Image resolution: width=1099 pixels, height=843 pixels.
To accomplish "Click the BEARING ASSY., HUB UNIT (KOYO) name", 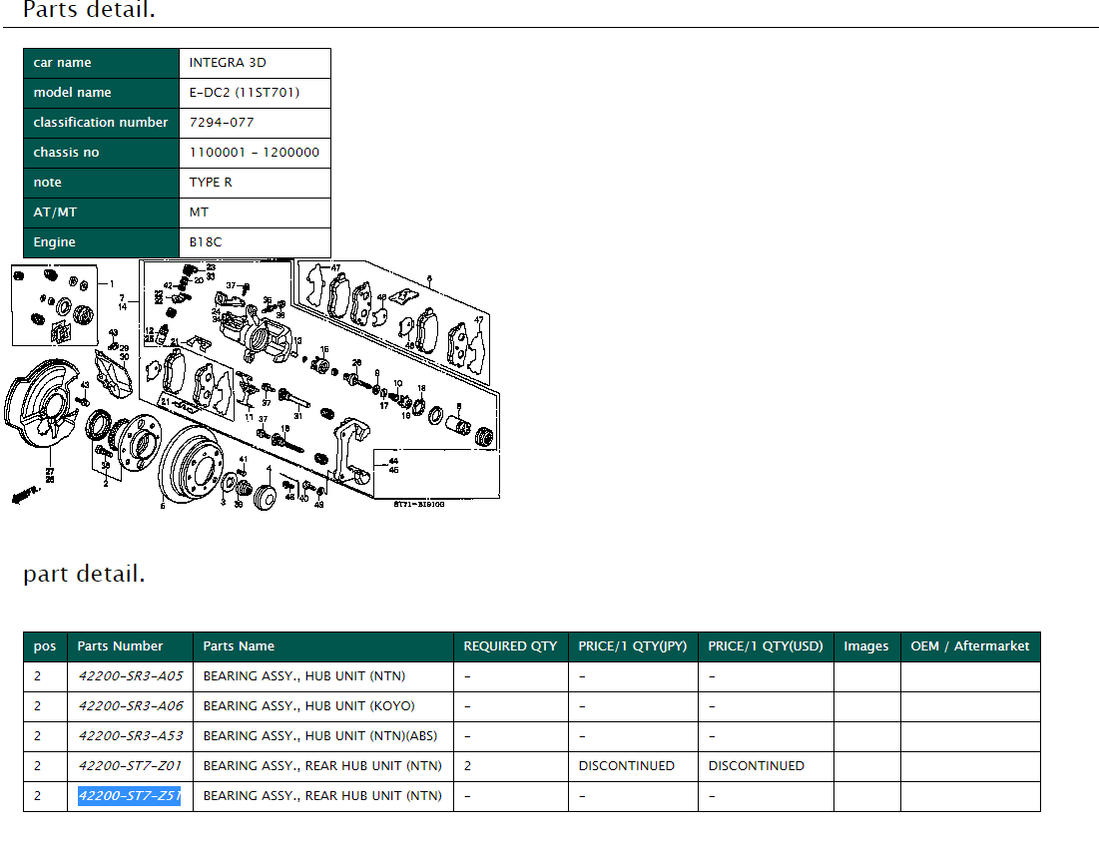I will coord(308,706).
